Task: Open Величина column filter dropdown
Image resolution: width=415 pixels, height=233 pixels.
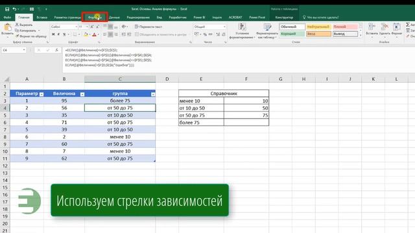Action: click(x=82, y=94)
